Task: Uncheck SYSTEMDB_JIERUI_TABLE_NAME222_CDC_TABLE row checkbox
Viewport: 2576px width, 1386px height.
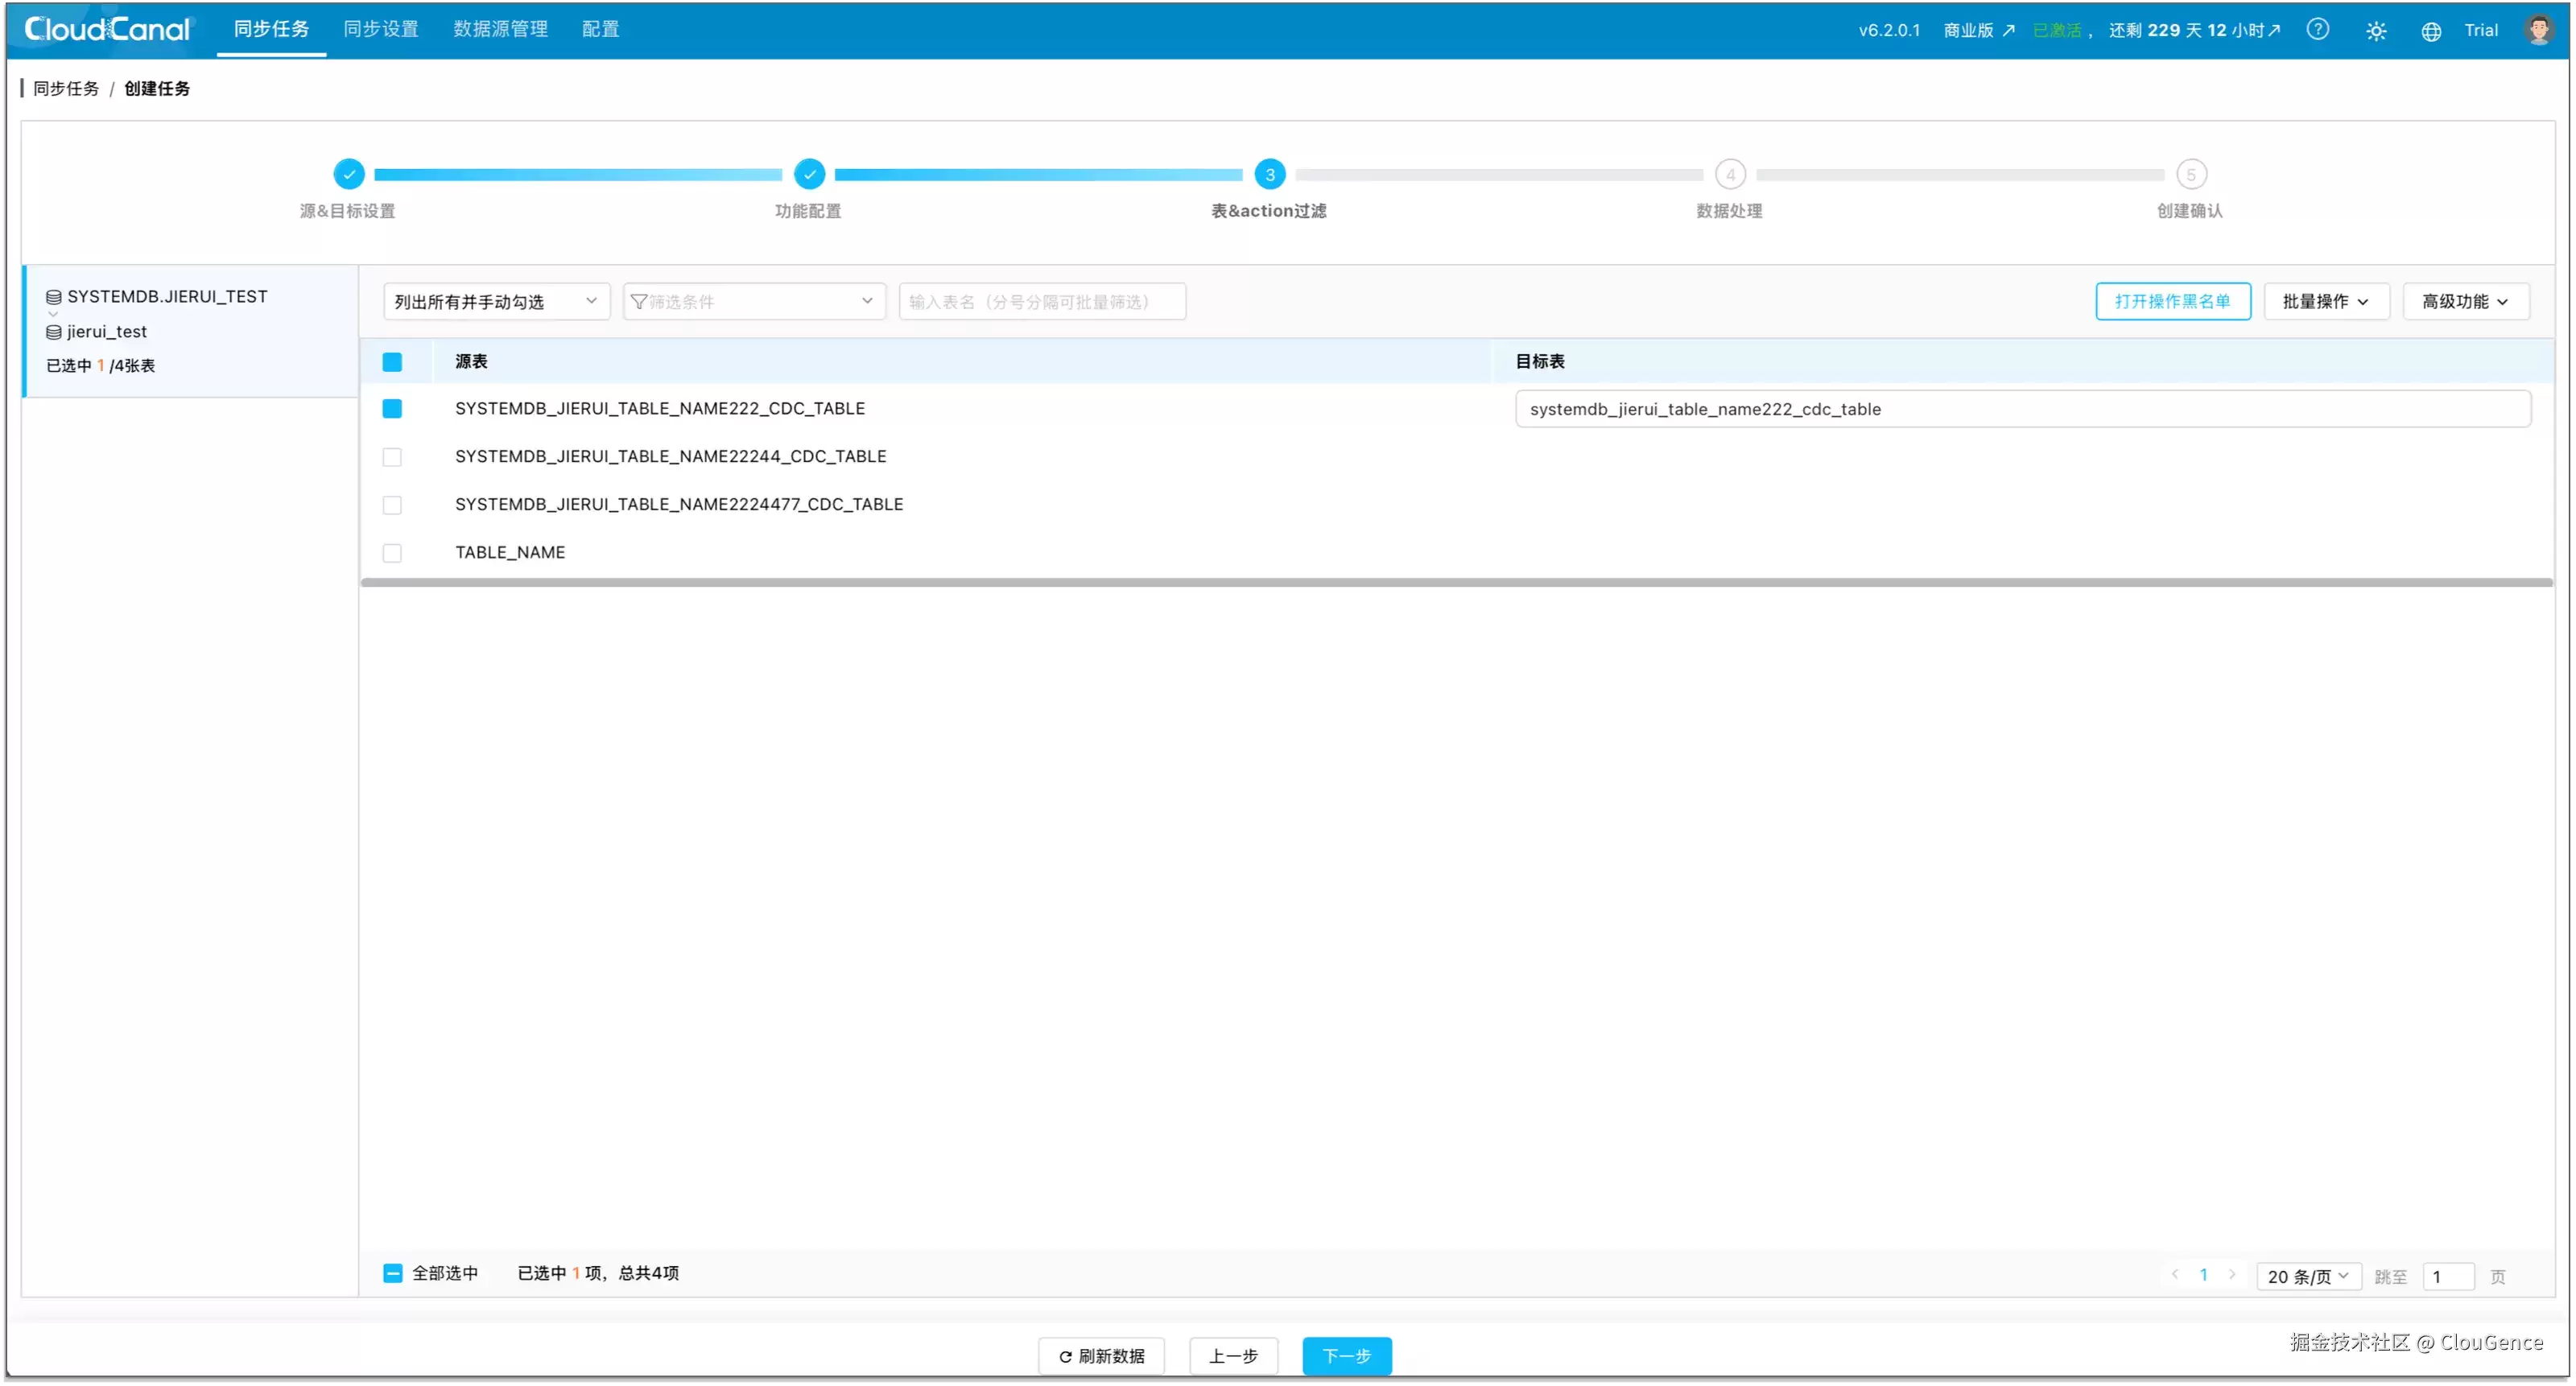Action: click(392, 408)
